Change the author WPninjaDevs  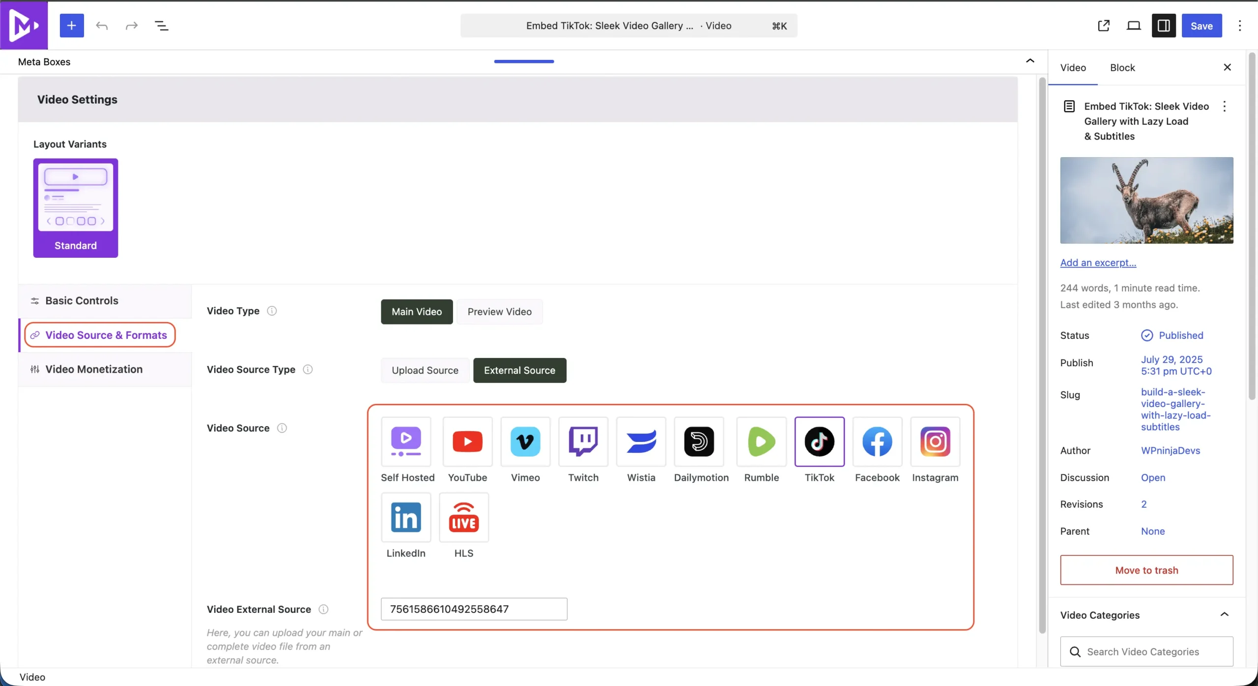pos(1171,451)
